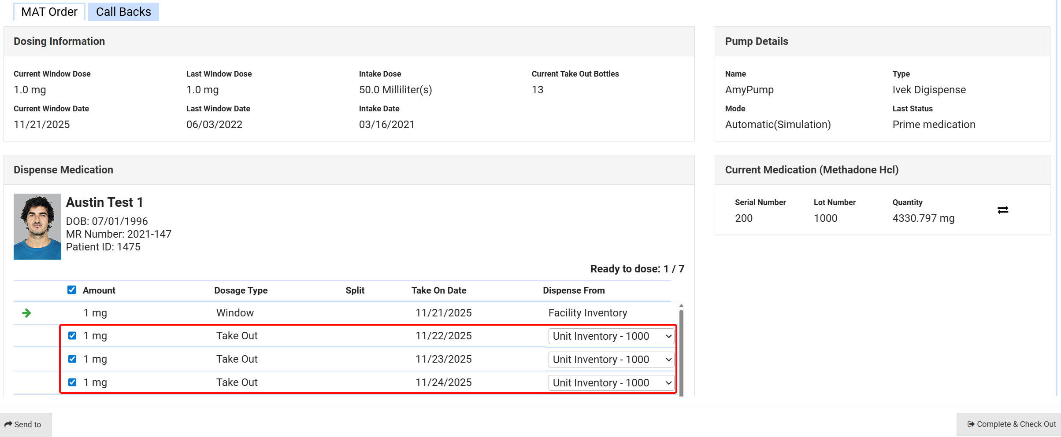The height and width of the screenshot is (437, 1061).
Task: Open Dispense From dropdown for 11/22/2025
Action: (611, 336)
